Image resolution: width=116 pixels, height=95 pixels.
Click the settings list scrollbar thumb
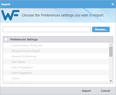(x=111, y=52)
